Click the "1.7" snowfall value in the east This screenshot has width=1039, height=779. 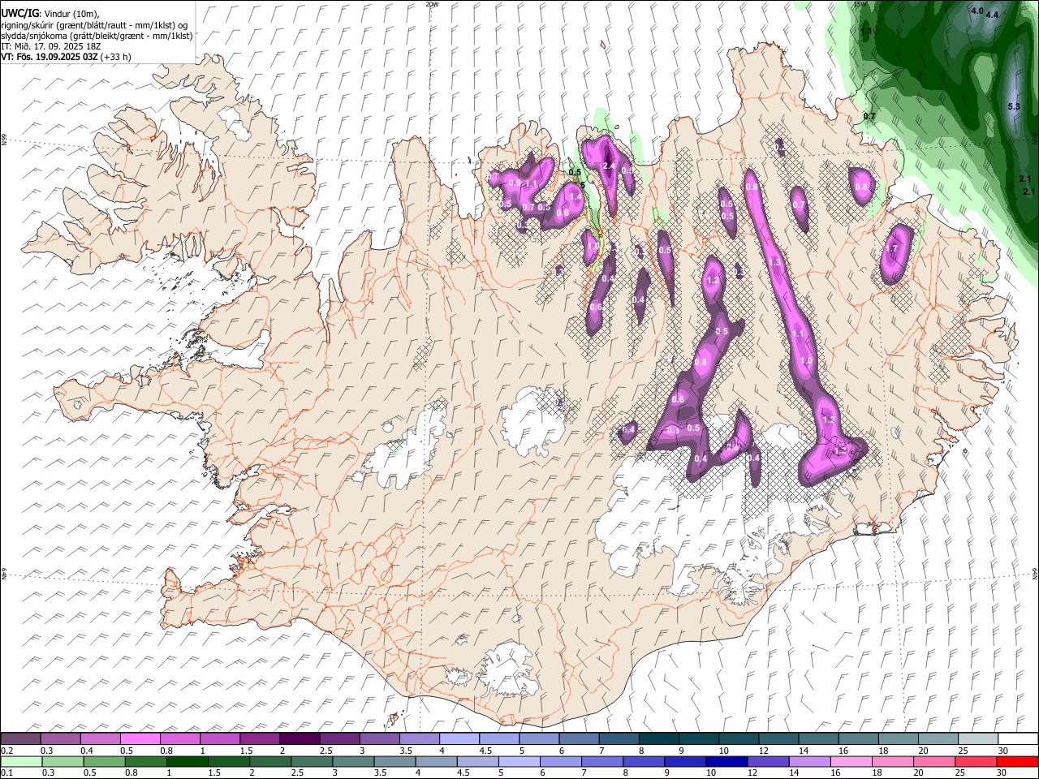pyautogui.click(x=891, y=249)
